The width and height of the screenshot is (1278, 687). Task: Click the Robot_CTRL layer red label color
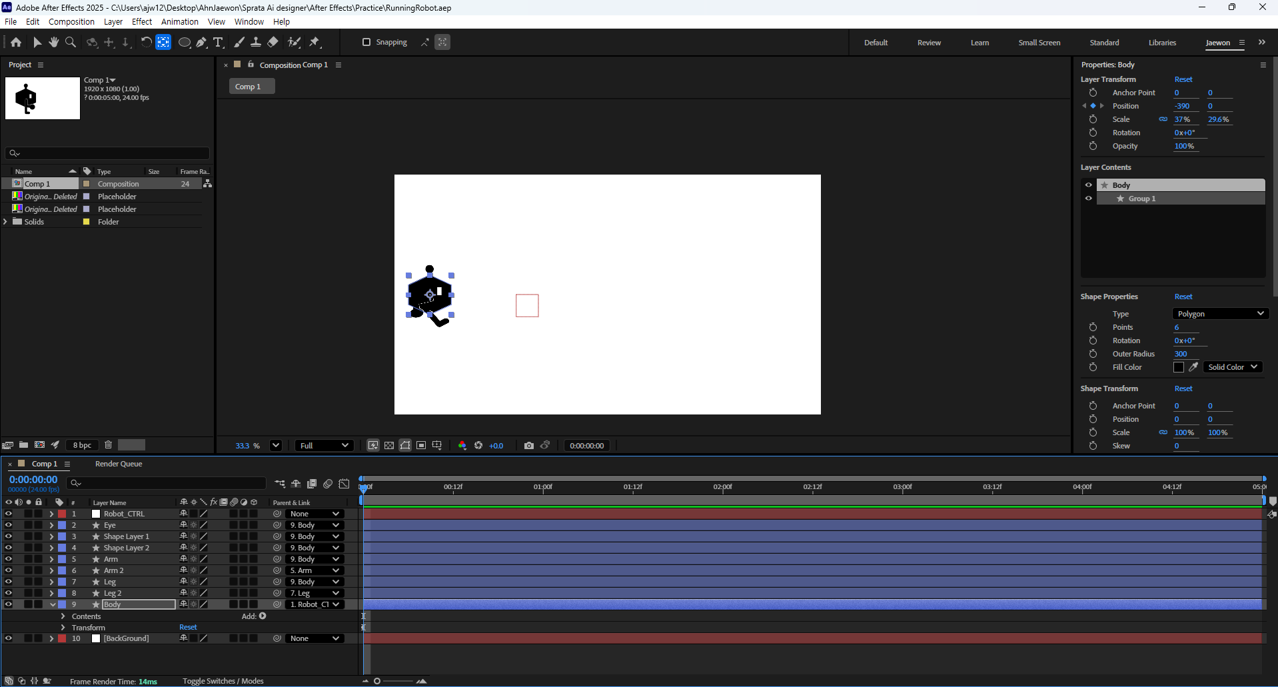[x=62, y=514]
